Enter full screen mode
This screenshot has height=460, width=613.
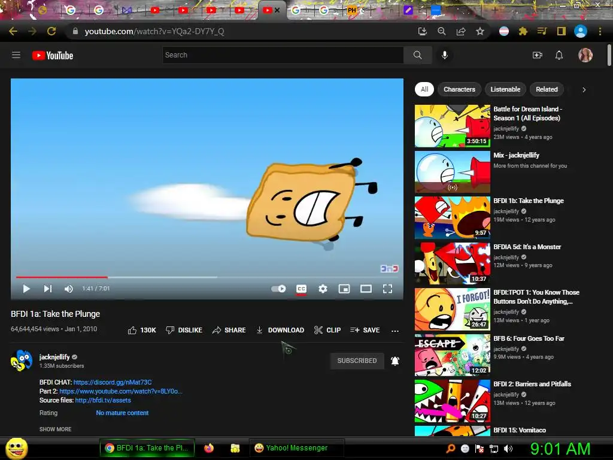pos(387,289)
